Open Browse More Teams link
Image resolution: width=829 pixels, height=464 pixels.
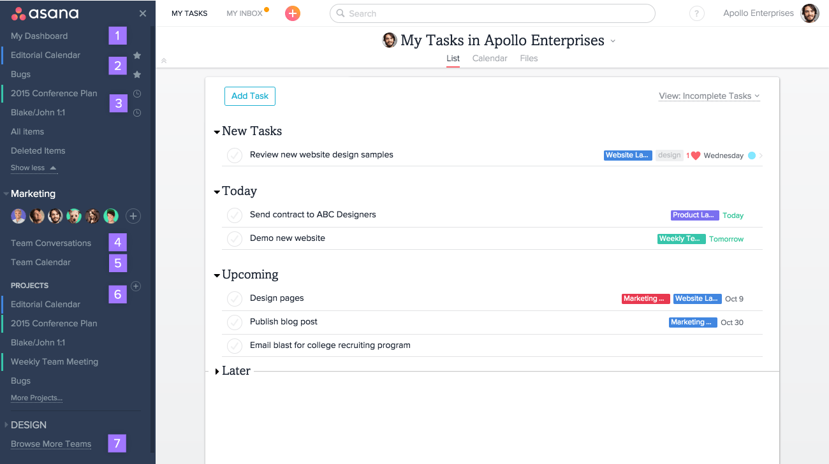click(x=51, y=444)
